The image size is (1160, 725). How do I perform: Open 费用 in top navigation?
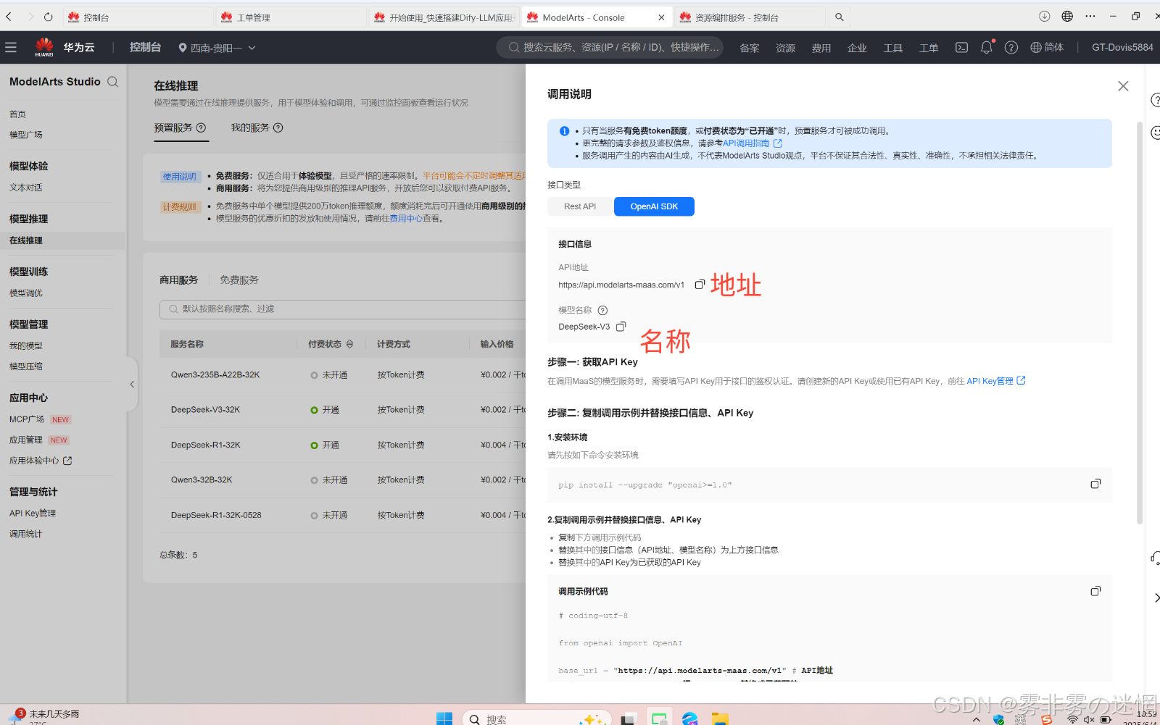[x=821, y=48]
